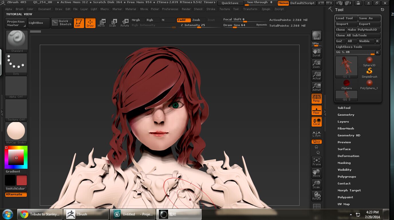Open the Render menu
The width and height of the screenshot is (394, 220).
[x=186, y=9]
